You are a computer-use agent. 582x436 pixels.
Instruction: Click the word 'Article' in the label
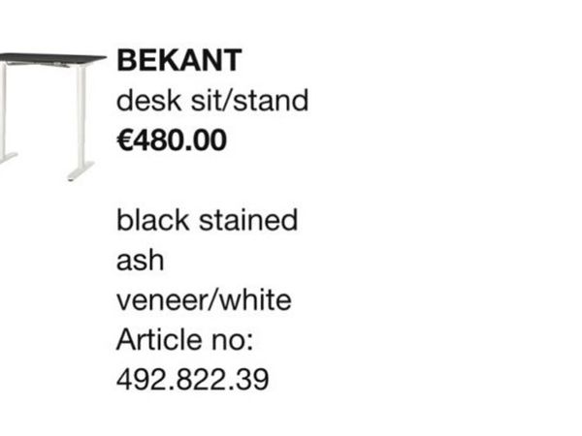[160, 340]
